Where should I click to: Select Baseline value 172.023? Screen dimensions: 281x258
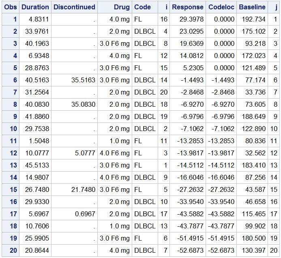coord(253,56)
